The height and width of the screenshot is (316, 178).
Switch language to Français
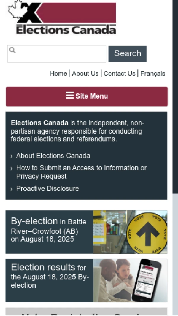[152, 74]
